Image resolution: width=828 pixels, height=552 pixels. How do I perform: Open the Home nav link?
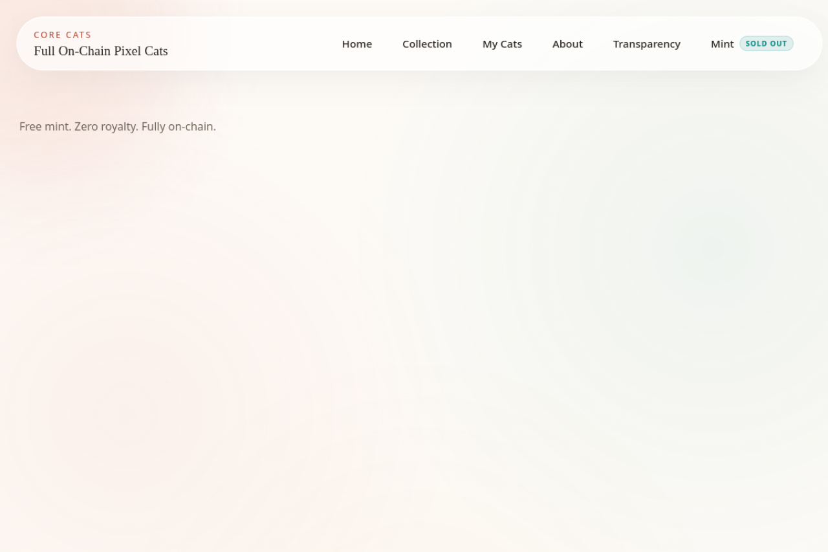pos(356,44)
